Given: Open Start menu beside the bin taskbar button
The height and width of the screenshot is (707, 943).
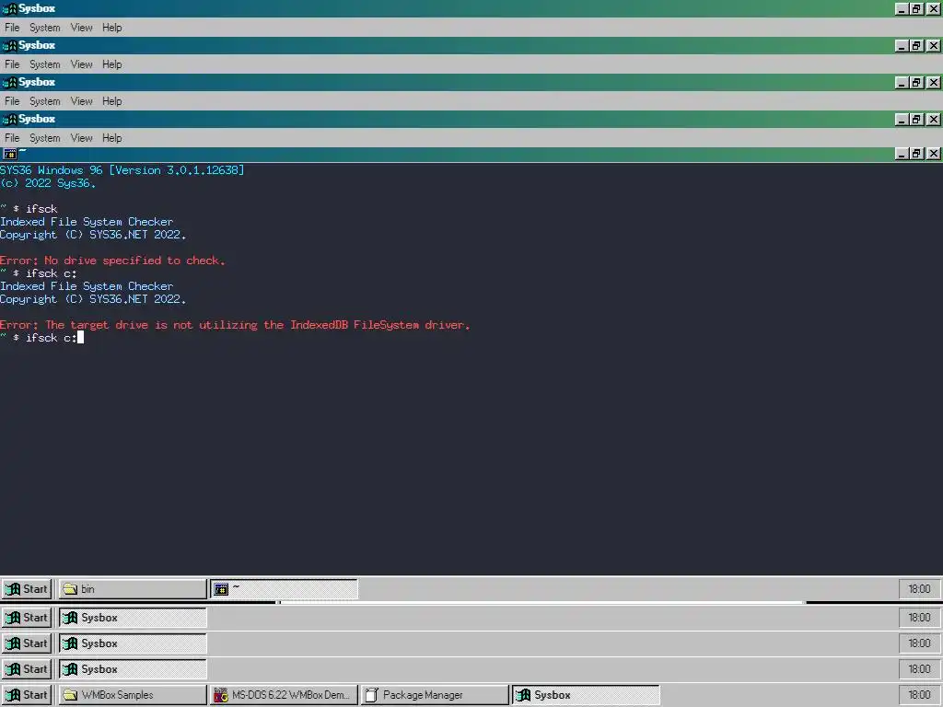Looking at the screenshot, I should pyautogui.click(x=27, y=589).
